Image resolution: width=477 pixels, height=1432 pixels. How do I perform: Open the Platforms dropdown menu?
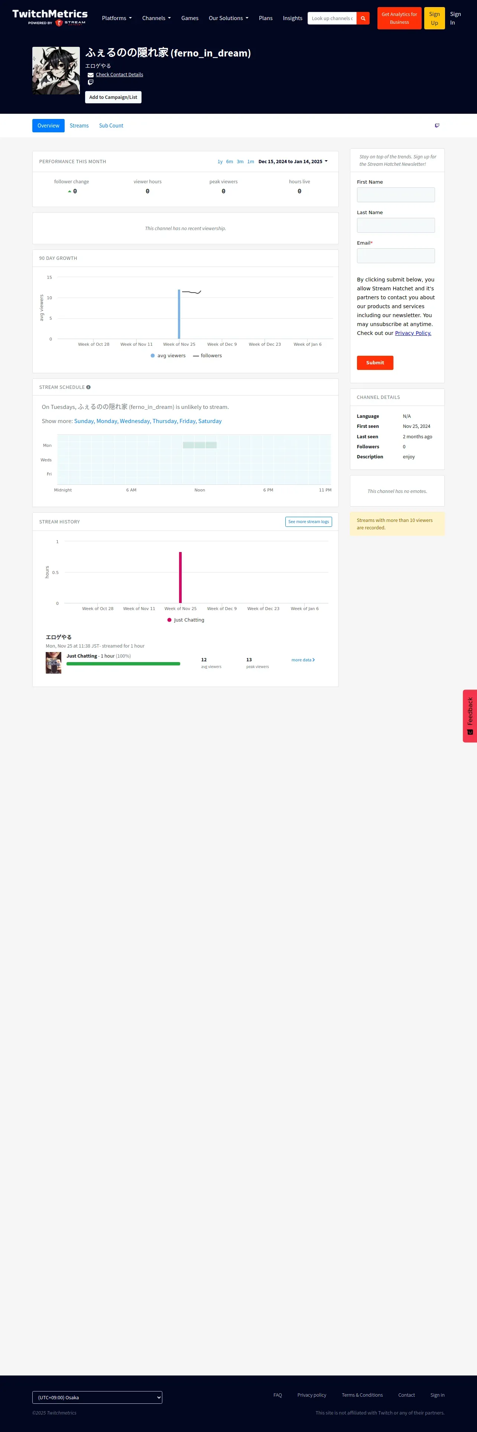[117, 18]
